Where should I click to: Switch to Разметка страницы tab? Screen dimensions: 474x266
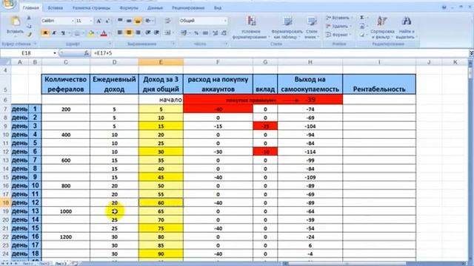pyautogui.click(x=91, y=8)
